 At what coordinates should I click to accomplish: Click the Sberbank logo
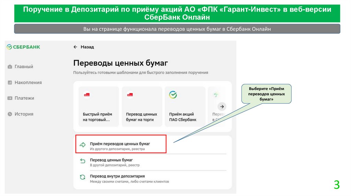coord(23,47)
